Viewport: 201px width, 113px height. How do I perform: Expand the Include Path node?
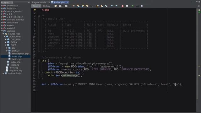[3, 73]
